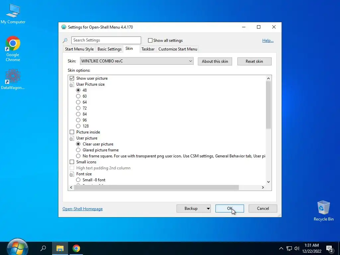Switch to Basic Settings tab
340x255 pixels.
(110, 49)
